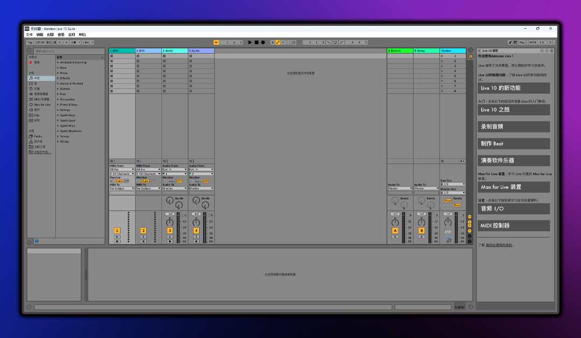Viewport: 581px width, 338px height.
Task: Open the Master Out dropdown
Action: [452, 193]
